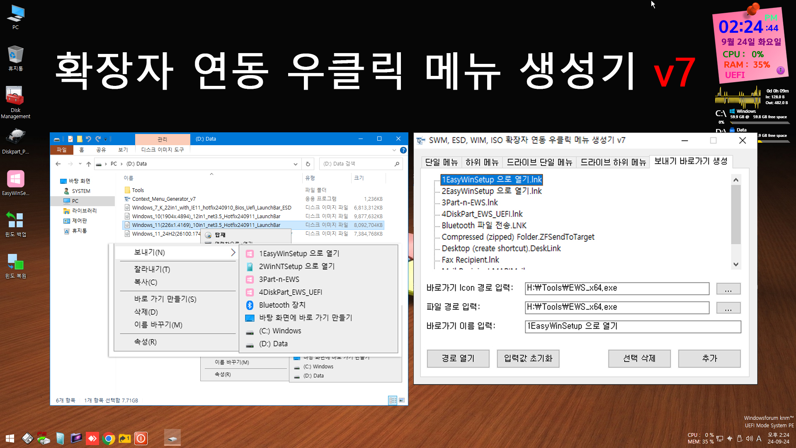Switch to 하위 메뉴 tab
Screen dimensions: 796x448
(482, 162)
